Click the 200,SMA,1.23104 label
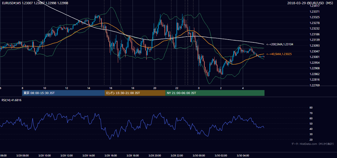 pyautogui.click(x=280, y=45)
